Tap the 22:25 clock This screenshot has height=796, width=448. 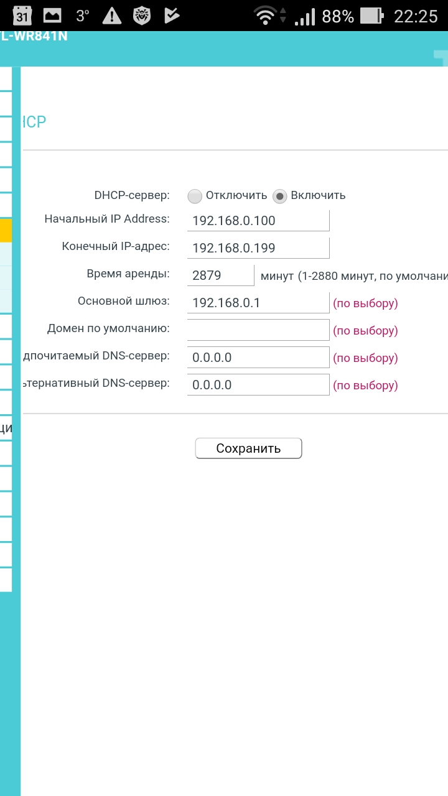[416, 16]
